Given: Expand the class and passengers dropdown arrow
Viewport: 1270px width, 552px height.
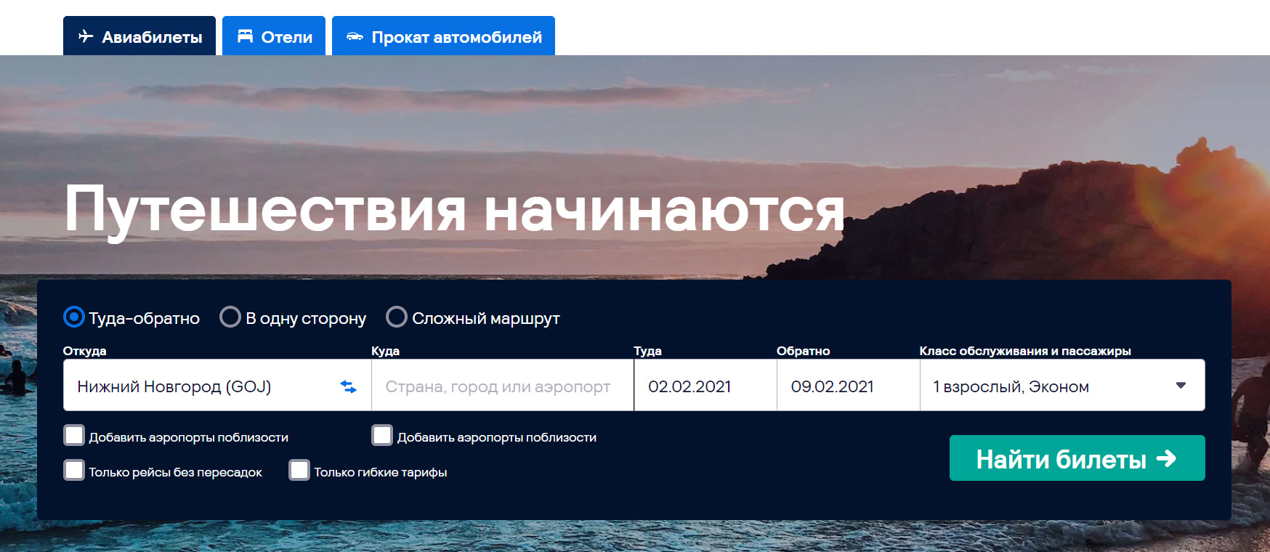Looking at the screenshot, I should click(x=1181, y=386).
